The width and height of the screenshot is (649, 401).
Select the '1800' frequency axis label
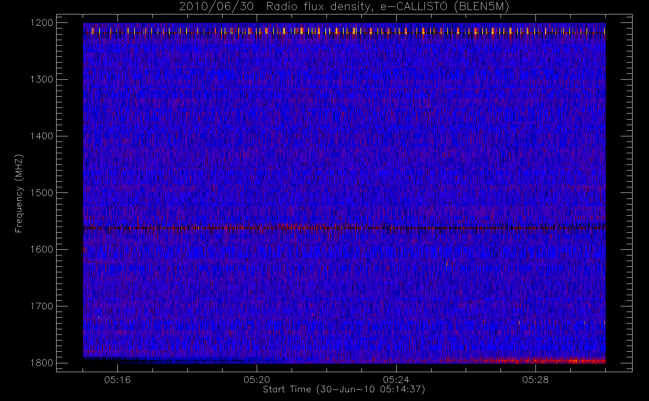coord(42,363)
